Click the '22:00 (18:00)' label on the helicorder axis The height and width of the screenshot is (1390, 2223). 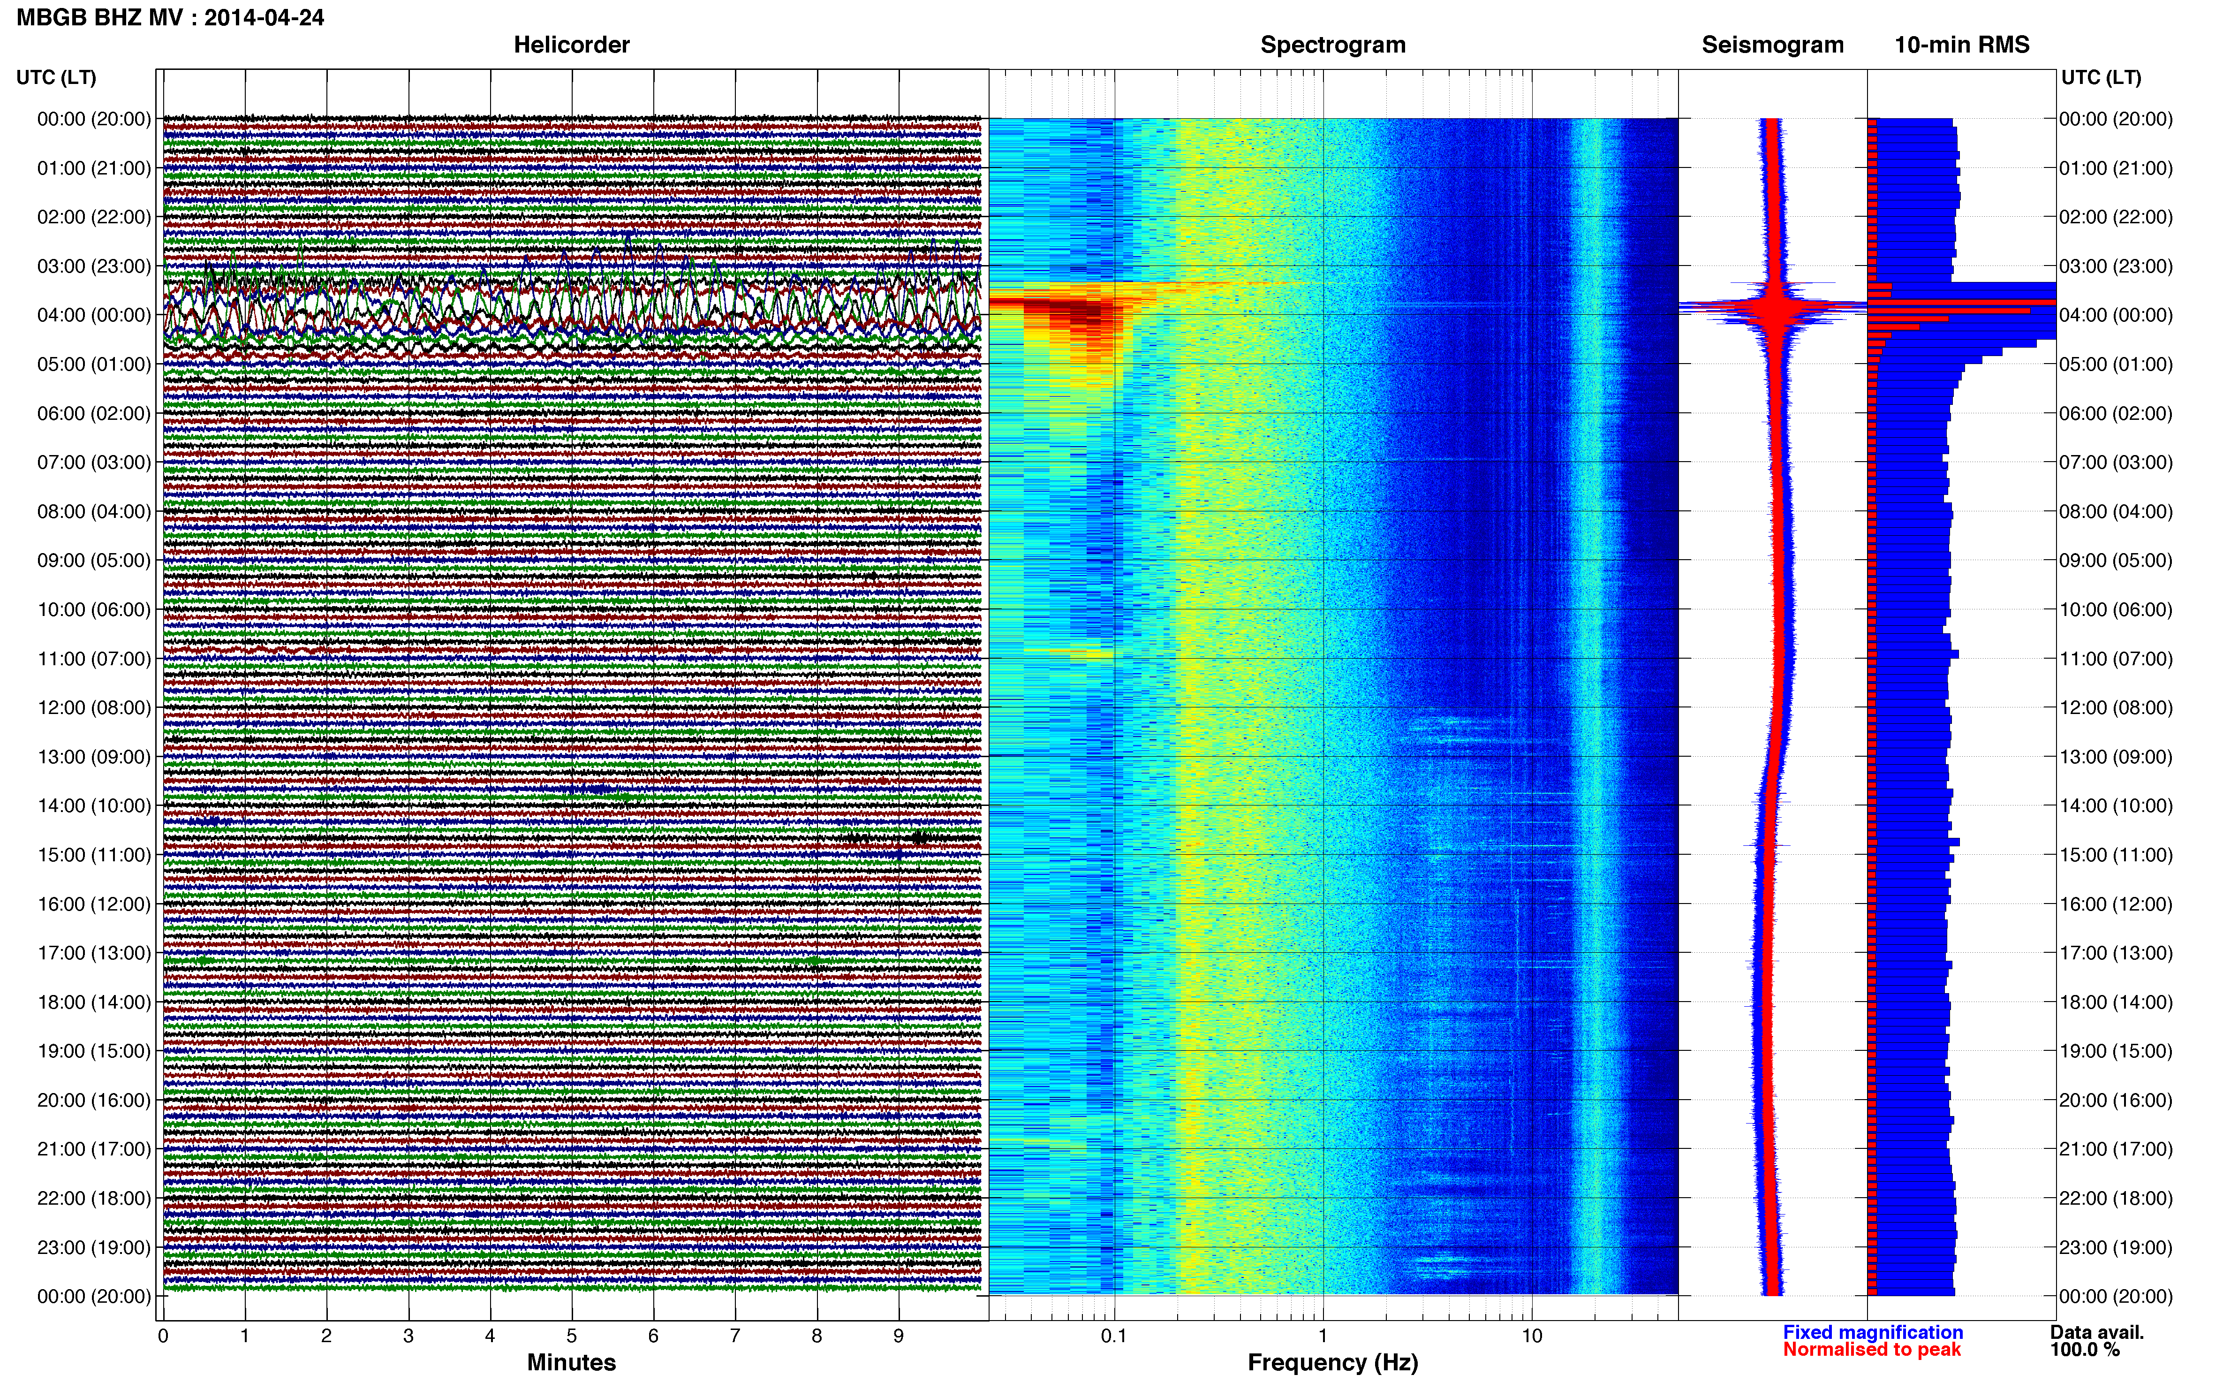pos(94,1198)
